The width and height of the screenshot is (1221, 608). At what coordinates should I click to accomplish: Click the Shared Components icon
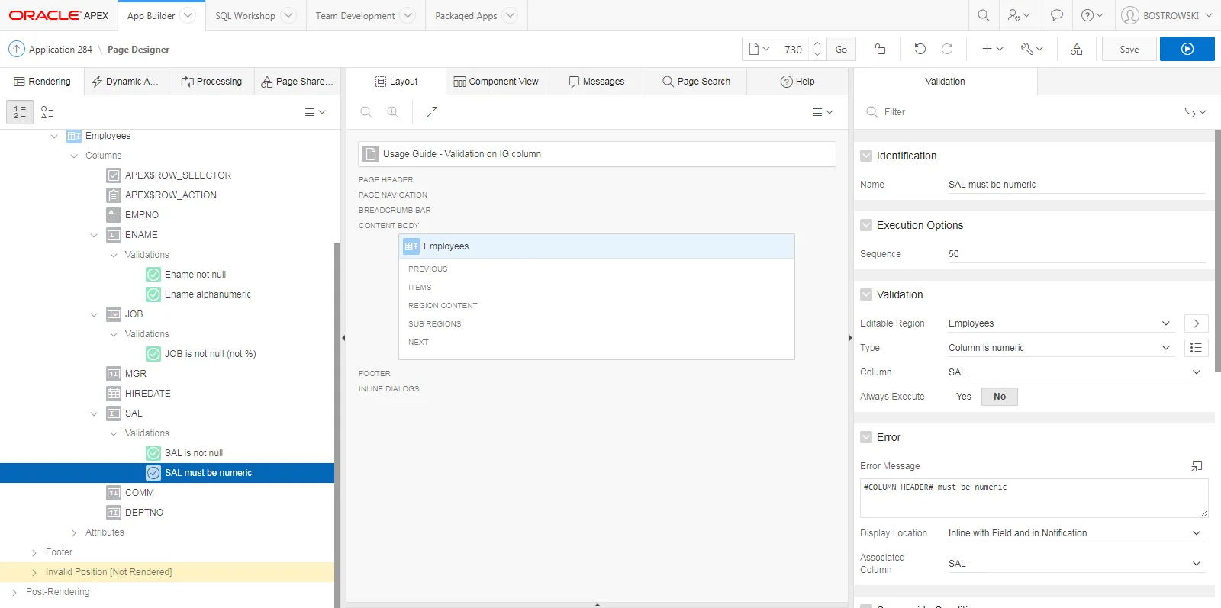[x=1076, y=49]
